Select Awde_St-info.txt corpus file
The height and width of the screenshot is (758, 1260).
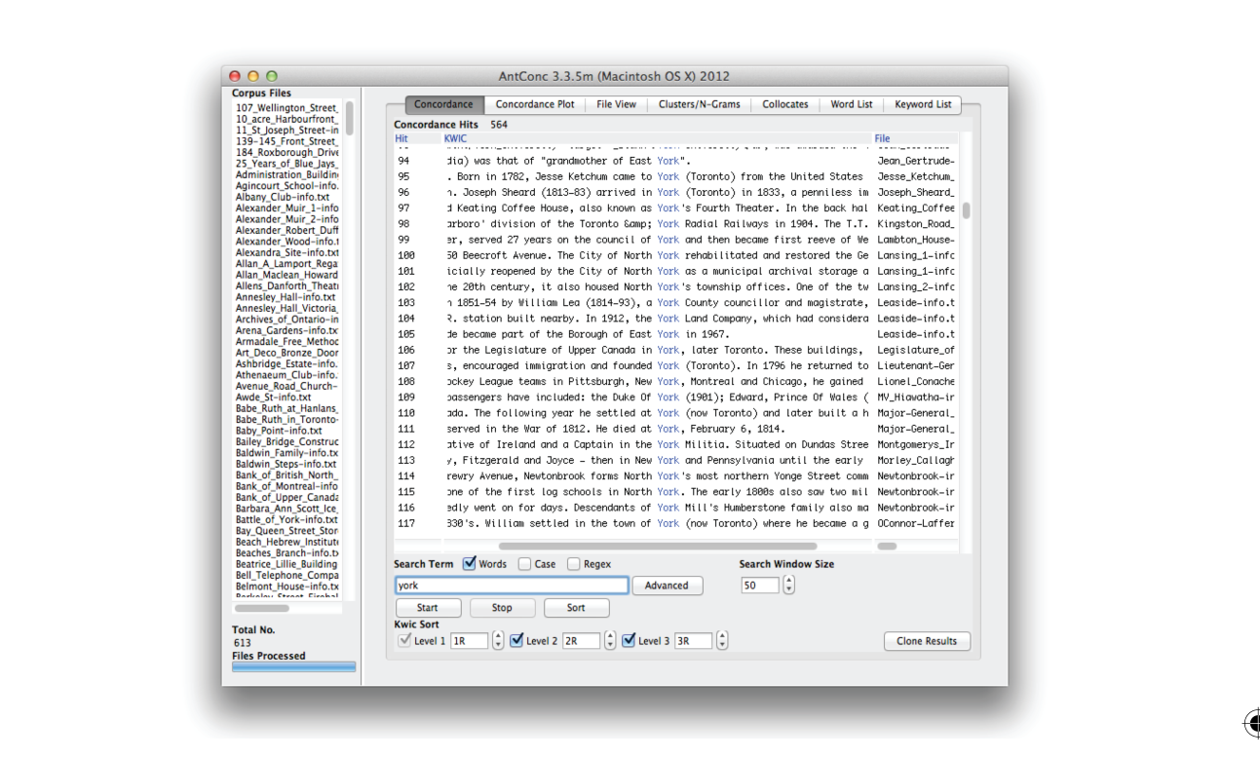pyautogui.click(x=274, y=397)
